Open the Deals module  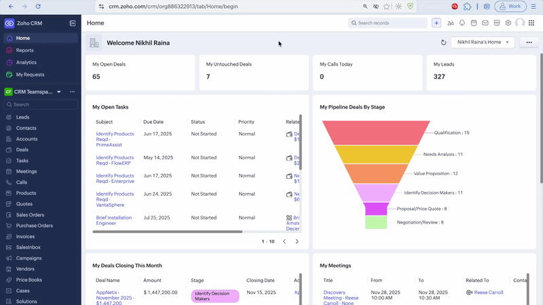[22, 150]
